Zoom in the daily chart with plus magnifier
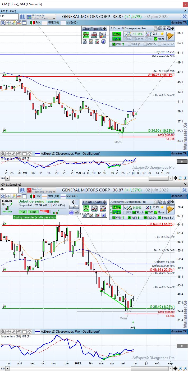Image resolution: width=188 pixels, height=371 pixels. 185,178
